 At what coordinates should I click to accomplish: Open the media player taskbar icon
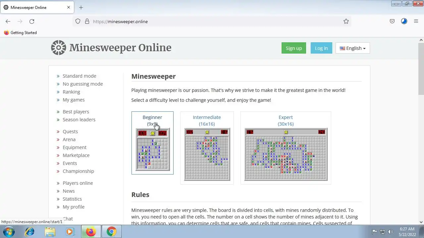pyautogui.click(x=70, y=232)
